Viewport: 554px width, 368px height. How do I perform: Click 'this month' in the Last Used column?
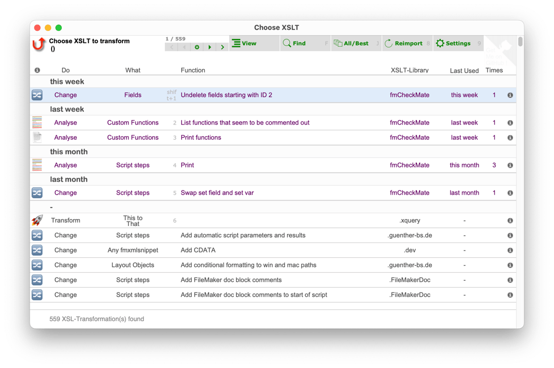click(464, 165)
